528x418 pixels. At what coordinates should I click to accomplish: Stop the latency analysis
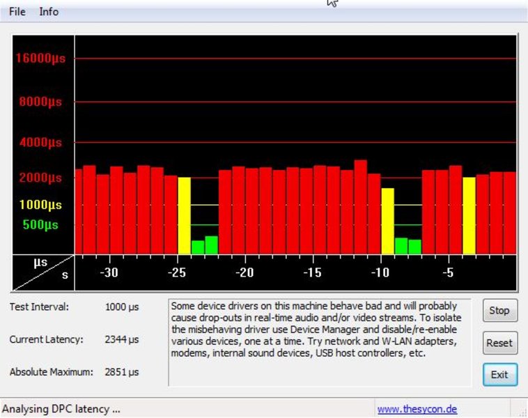click(x=500, y=310)
